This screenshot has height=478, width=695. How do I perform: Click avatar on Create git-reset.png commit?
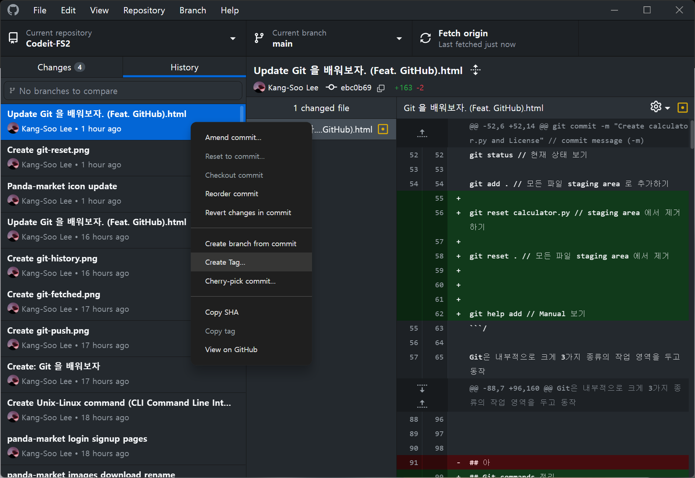[x=13, y=164]
